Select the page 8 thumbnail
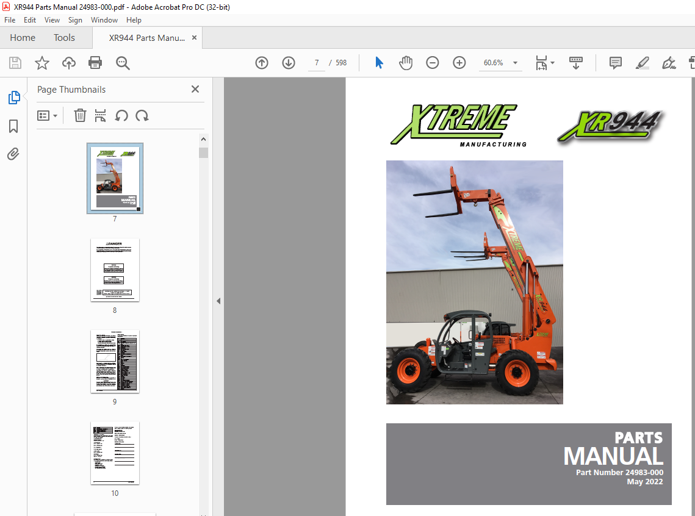 [115, 270]
